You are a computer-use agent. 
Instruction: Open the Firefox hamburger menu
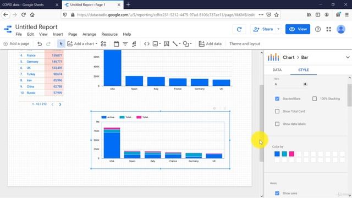347,15
